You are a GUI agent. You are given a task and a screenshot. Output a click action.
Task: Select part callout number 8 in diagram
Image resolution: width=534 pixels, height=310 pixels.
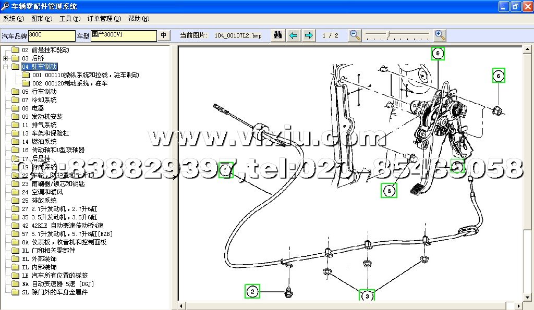(389, 191)
